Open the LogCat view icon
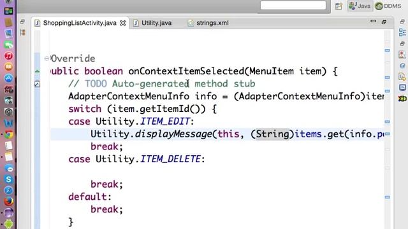 coord(402,99)
